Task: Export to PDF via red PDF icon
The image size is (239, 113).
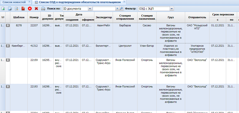Action: coord(23,9)
